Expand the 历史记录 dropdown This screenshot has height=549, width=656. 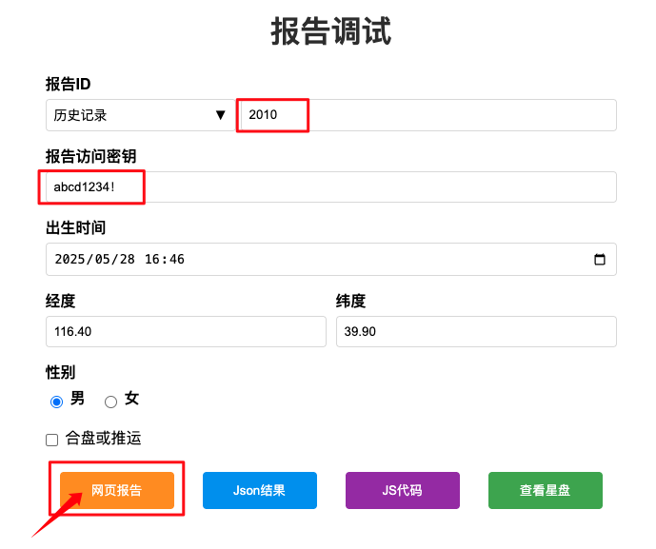[x=140, y=115]
